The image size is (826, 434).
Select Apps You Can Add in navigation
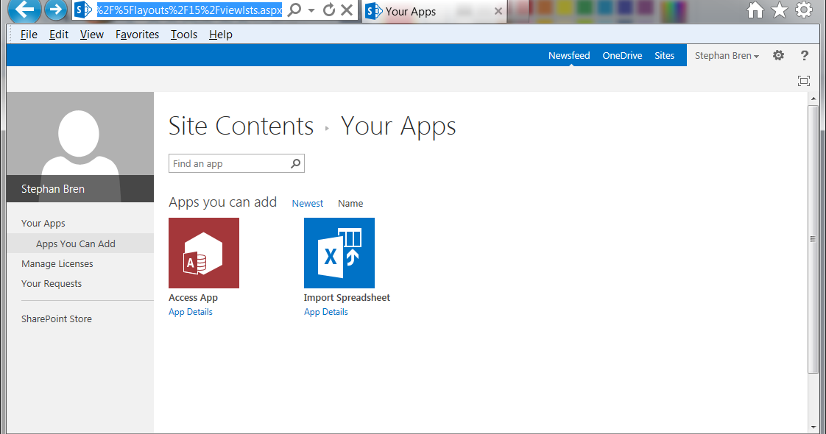tap(75, 243)
